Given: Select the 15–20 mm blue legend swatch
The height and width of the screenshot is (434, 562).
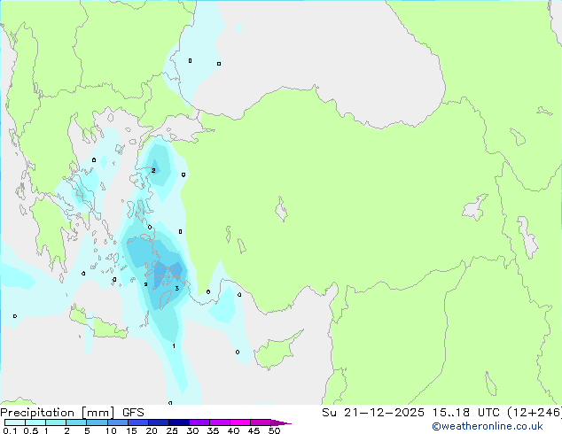Looking at the screenshot, I should [x=137, y=422].
